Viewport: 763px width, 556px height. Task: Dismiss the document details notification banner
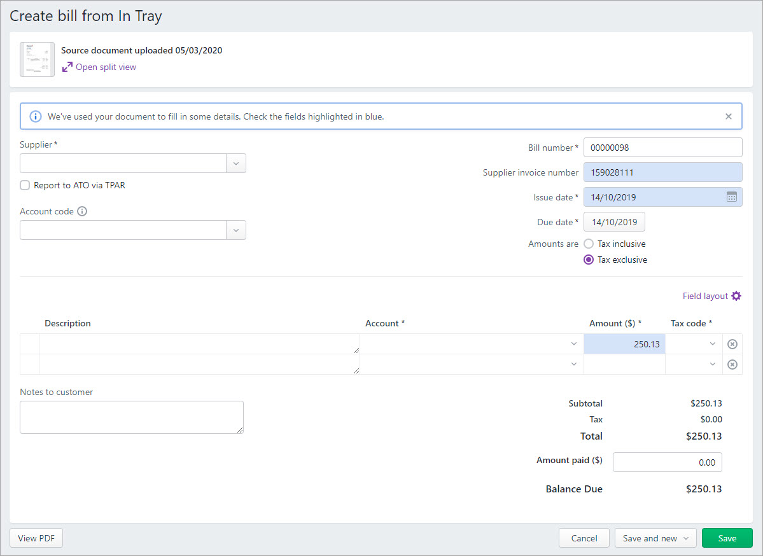click(x=728, y=116)
